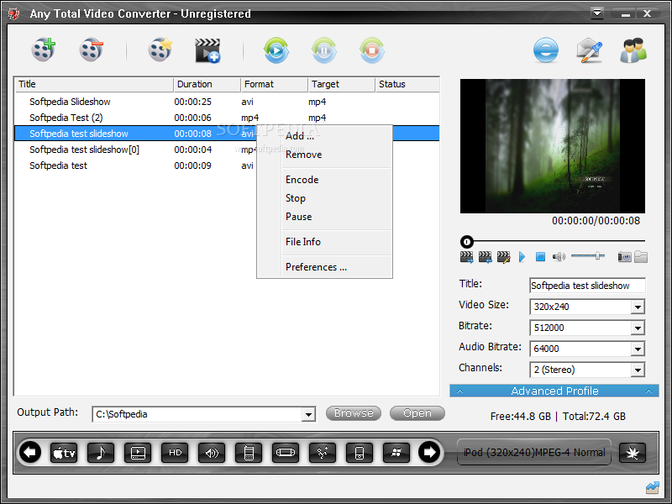Sort by the Status column header

click(407, 85)
